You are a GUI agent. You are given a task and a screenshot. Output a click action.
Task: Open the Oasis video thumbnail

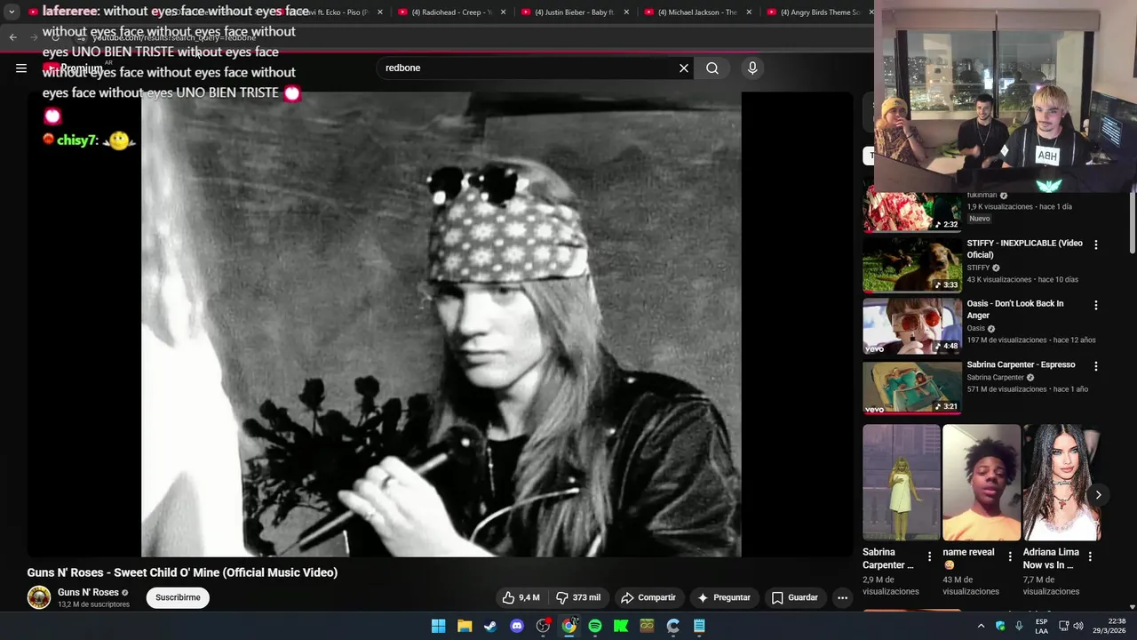click(912, 326)
